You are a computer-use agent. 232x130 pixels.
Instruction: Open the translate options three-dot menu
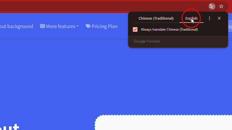[209, 18]
